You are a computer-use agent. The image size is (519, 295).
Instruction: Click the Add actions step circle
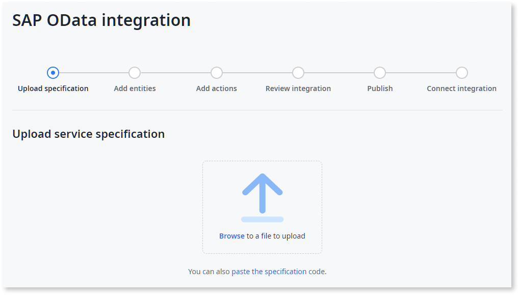tap(216, 73)
